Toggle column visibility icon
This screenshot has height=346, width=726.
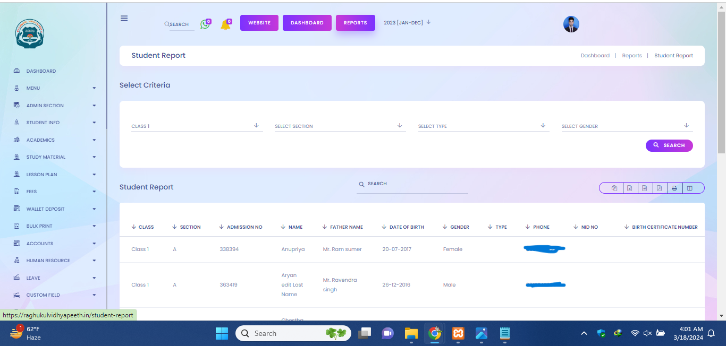point(689,188)
